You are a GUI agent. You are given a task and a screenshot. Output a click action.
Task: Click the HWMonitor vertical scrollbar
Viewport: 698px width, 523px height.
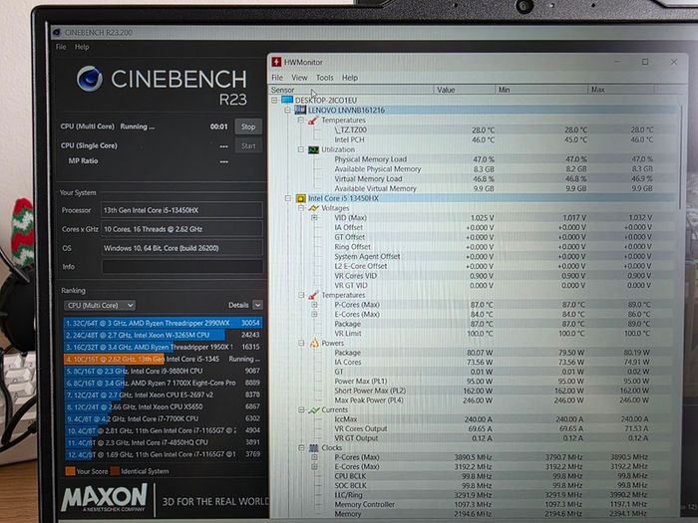[681, 156]
